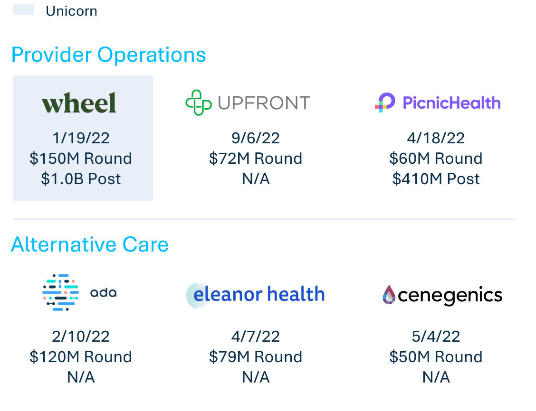The height and width of the screenshot is (411, 536).
Task: Click the Upfront green cross icon
Action: click(199, 103)
